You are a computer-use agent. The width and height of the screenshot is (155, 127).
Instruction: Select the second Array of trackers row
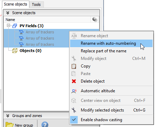pos(36,38)
